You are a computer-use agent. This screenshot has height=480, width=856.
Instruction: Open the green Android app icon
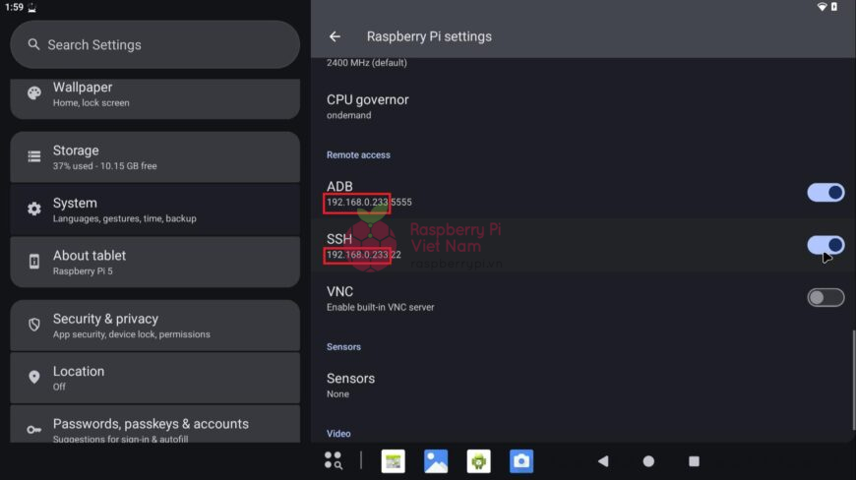(x=479, y=460)
